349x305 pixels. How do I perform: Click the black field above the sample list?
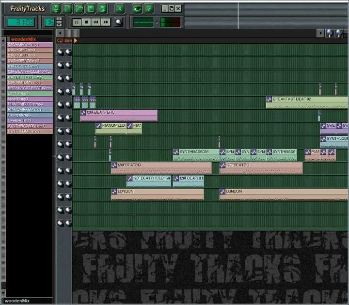[28, 33]
